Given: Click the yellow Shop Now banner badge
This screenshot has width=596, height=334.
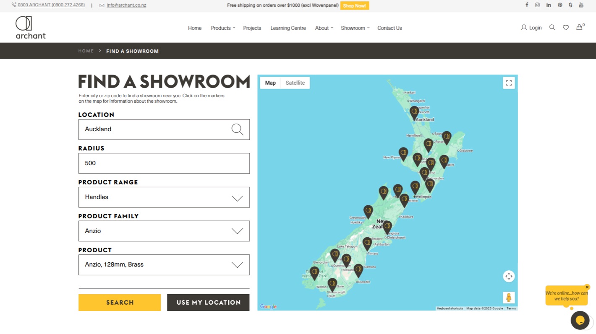Looking at the screenshot, I should [x=355, y=5].
